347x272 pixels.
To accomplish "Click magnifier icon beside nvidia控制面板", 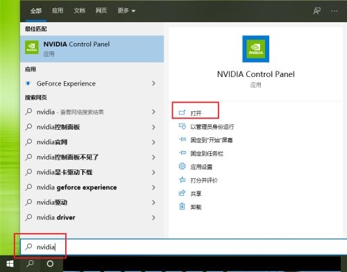I will click(x=28, y=127).
